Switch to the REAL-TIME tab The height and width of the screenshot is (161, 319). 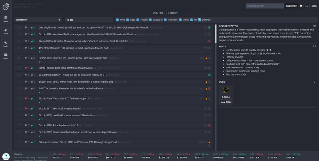point(158,13)
